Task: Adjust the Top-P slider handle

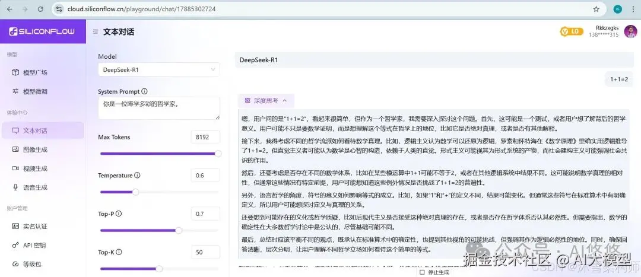Action: tap(179, 230)
